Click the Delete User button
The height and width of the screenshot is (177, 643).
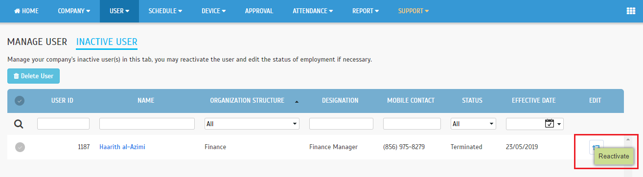tap(33, 76)
